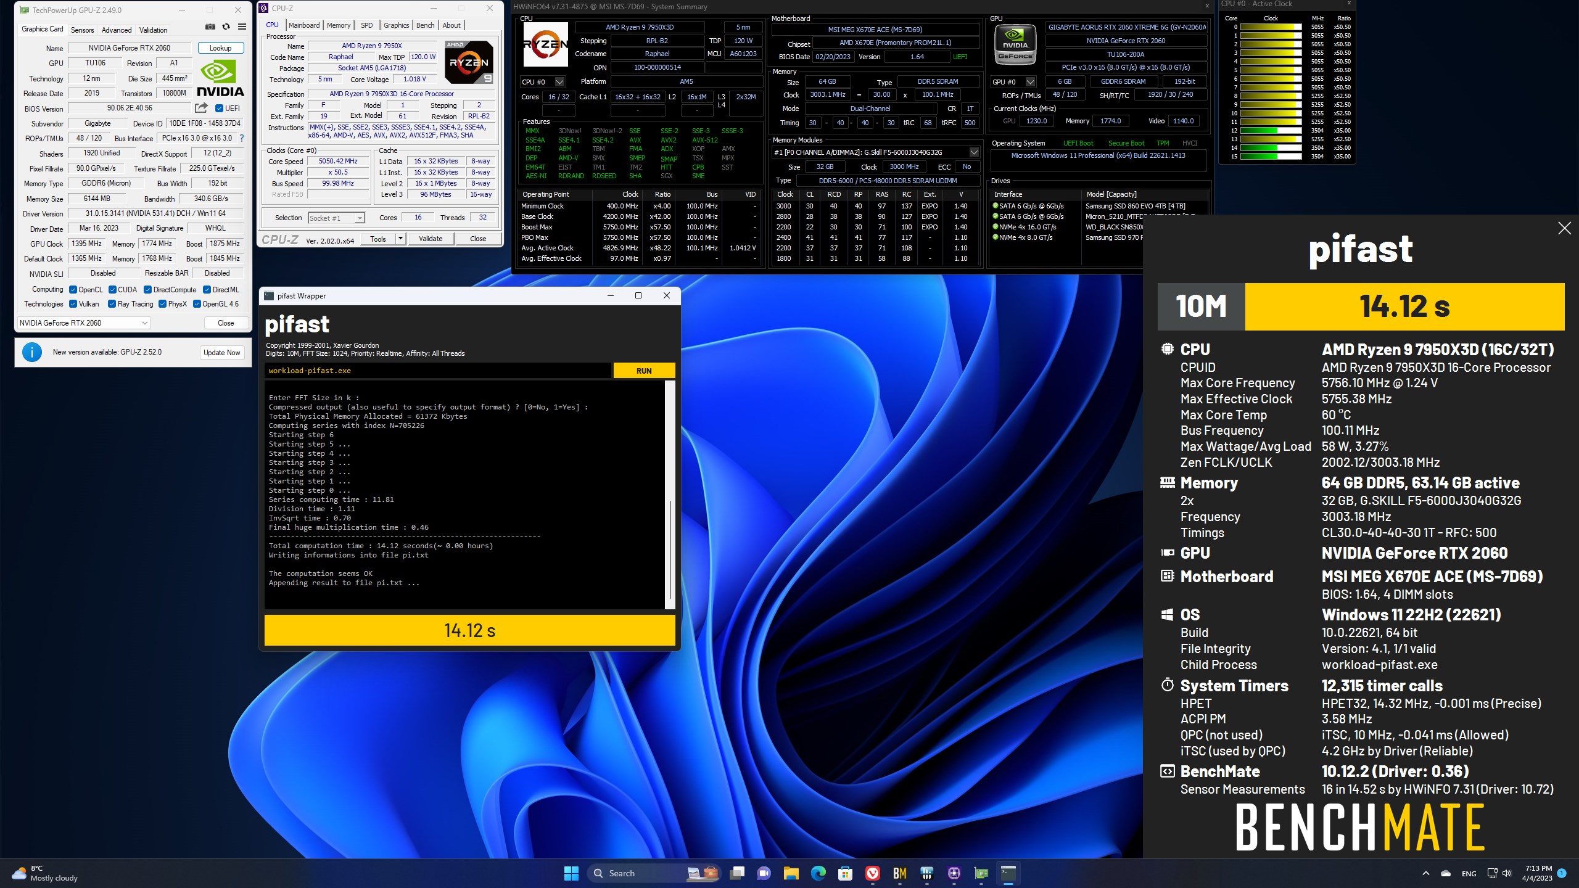
Task: Click the Lookup button in GPU-Z
Action: pyautogui.click(x=221, y=48)
